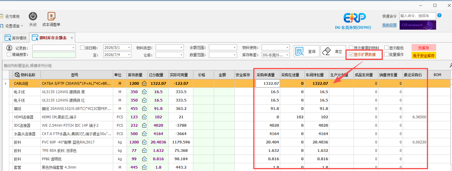This screenshot has width=452, height=171.
Task: Click the 设为常用 clipboard icon
Action: pos(1,16)
